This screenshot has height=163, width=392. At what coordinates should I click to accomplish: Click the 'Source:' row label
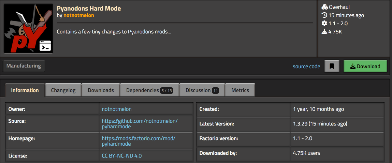click(x=17, y=121)
